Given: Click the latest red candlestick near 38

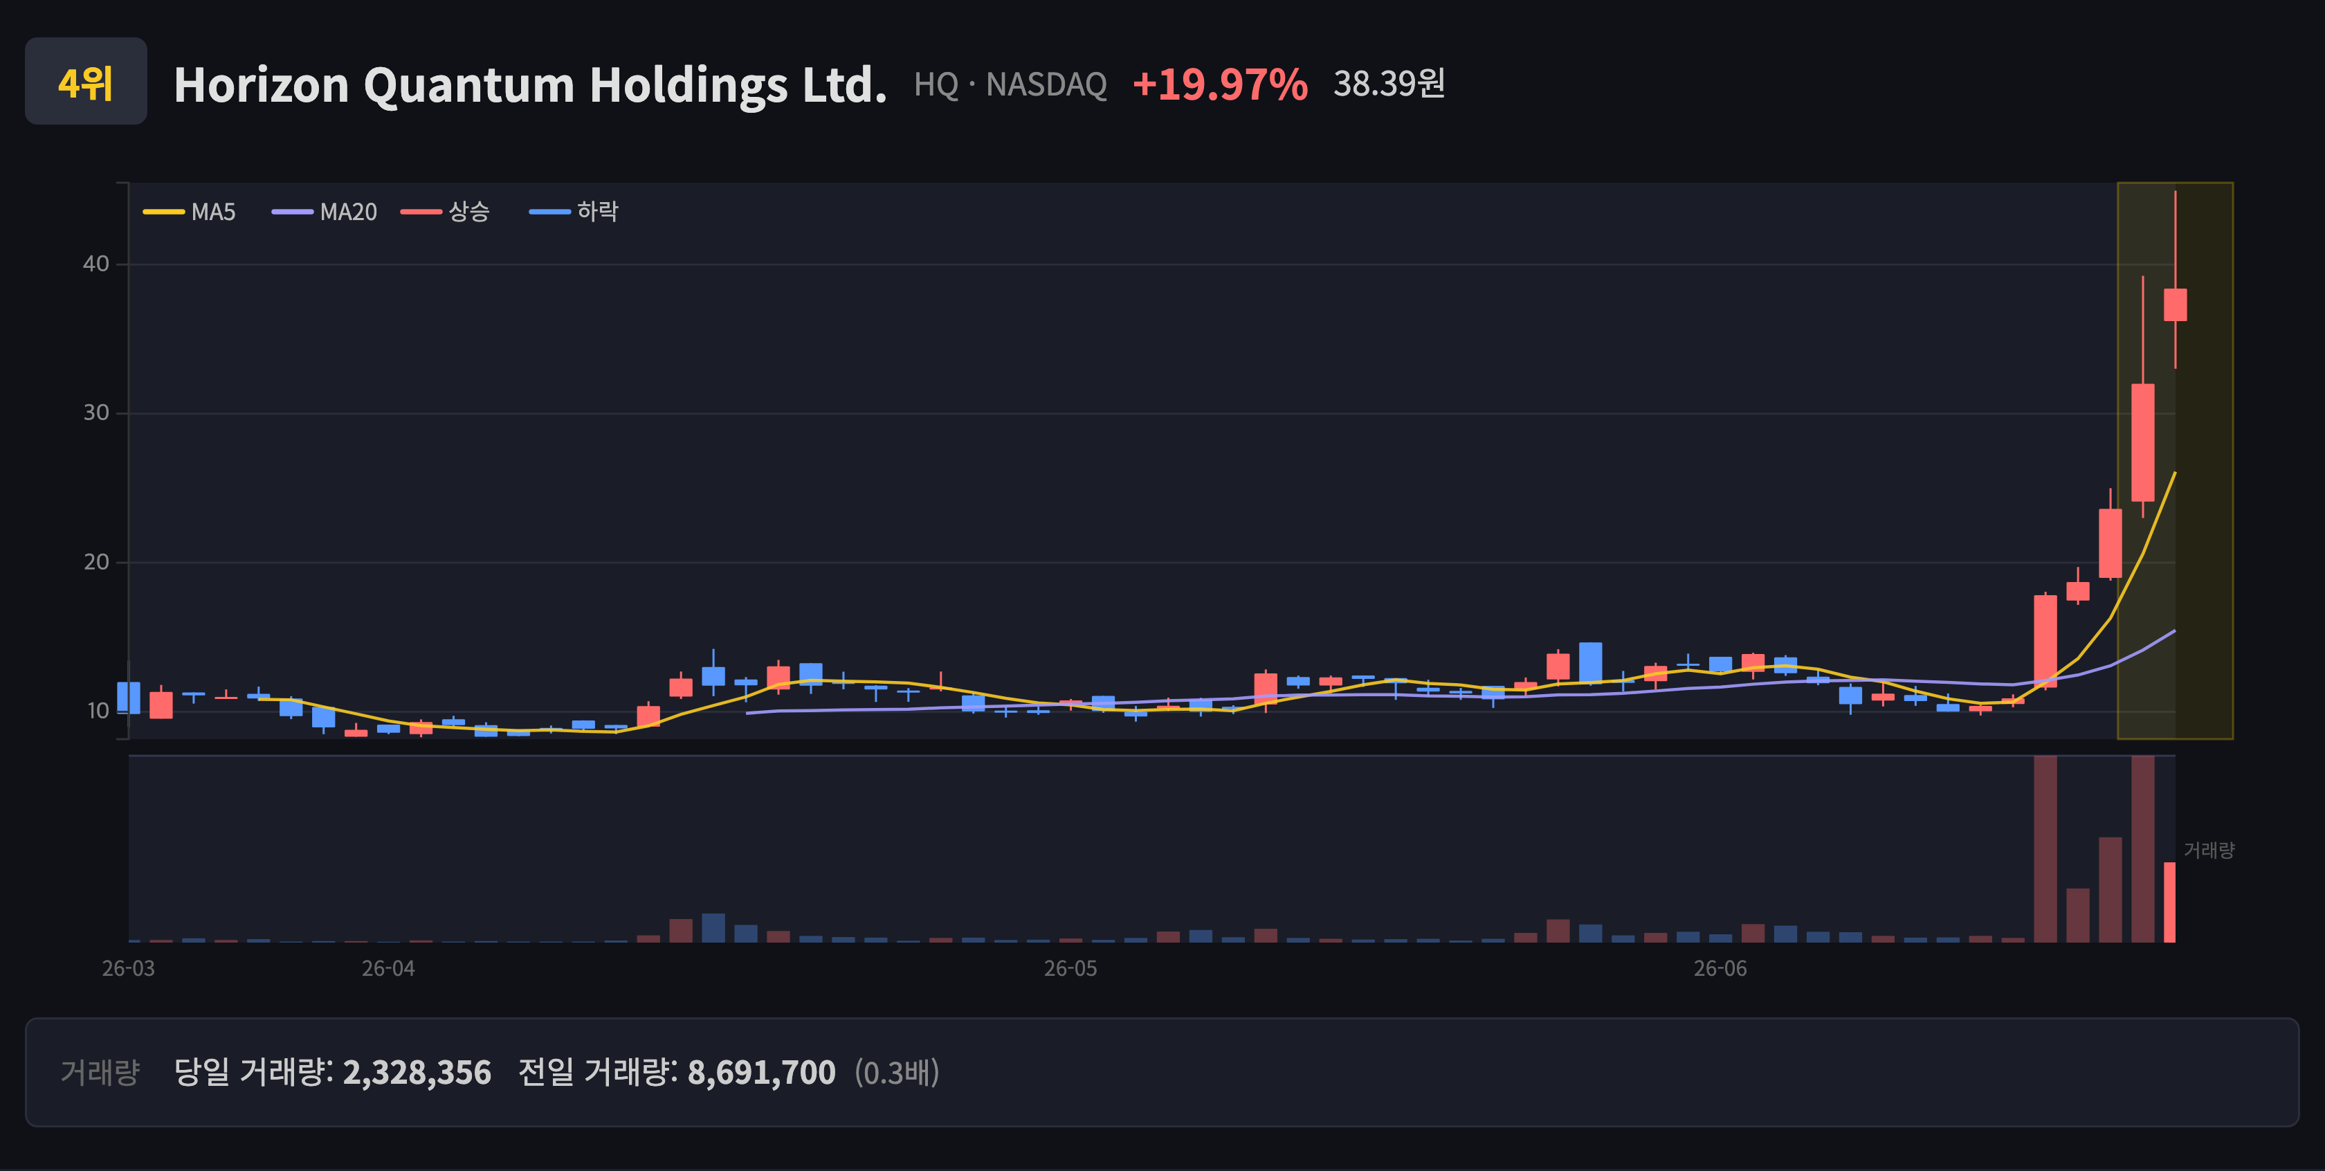Looking at the screenshot, I should click(x=2175, y=305).
